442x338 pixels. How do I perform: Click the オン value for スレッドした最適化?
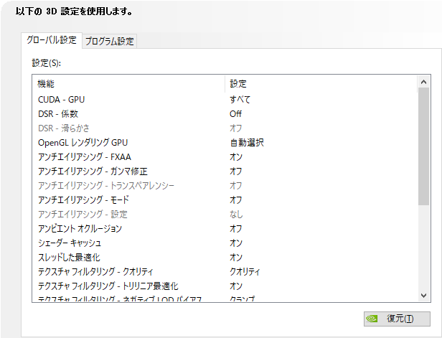pos(236,258)
